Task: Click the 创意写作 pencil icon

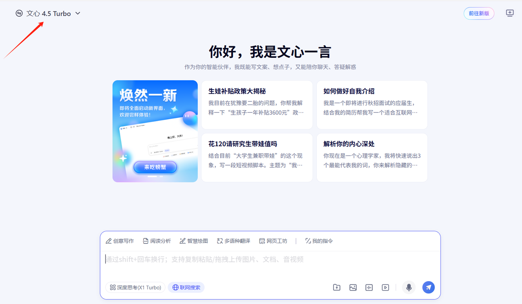Action: 108,241
